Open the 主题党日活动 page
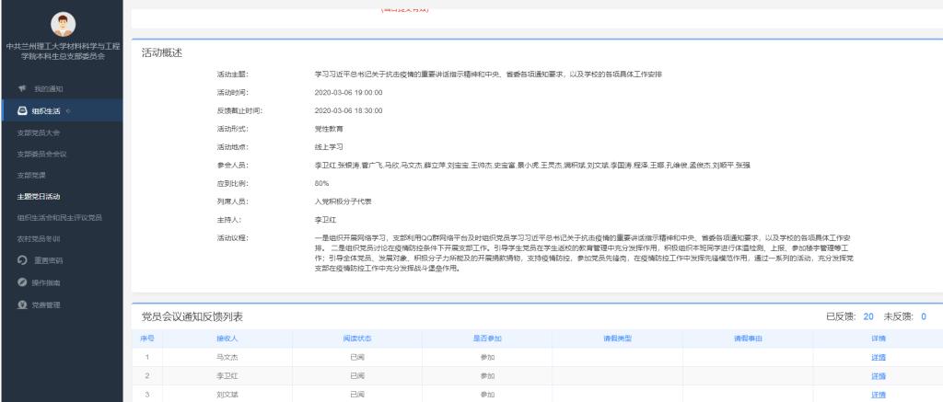 pyautogui.click(x=41, y=196)
